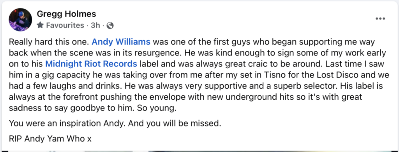Click the globe public audience icon

pos(110,25)
